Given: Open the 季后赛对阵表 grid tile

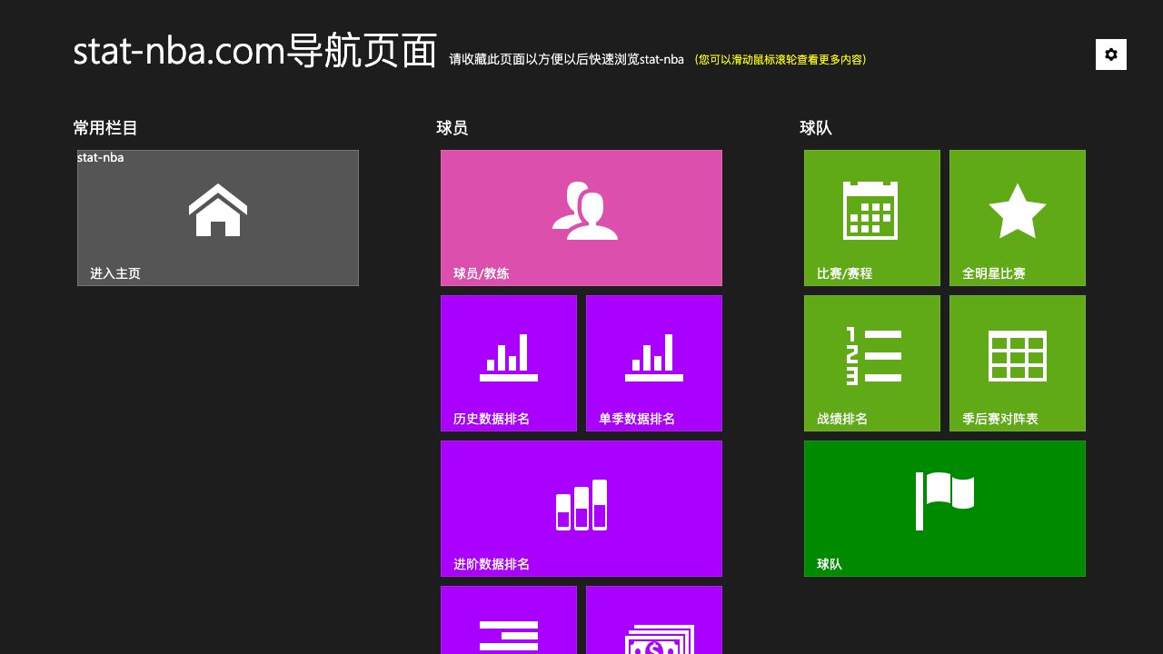Looking at the screenshot, I should [1018, 363].
